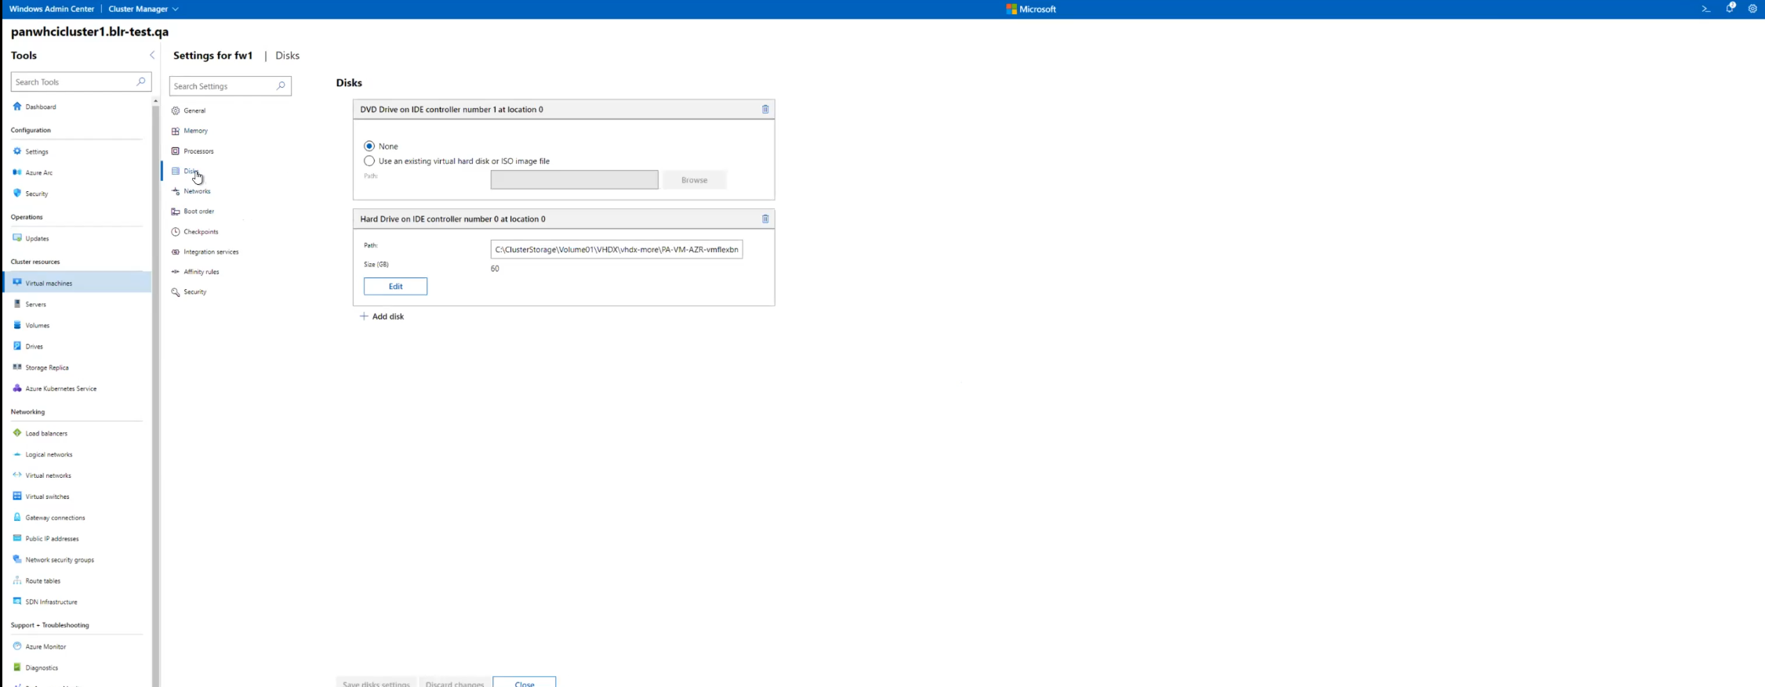Open Virtual networks in Tools
Screen dimensions: 1765x687
48,475
